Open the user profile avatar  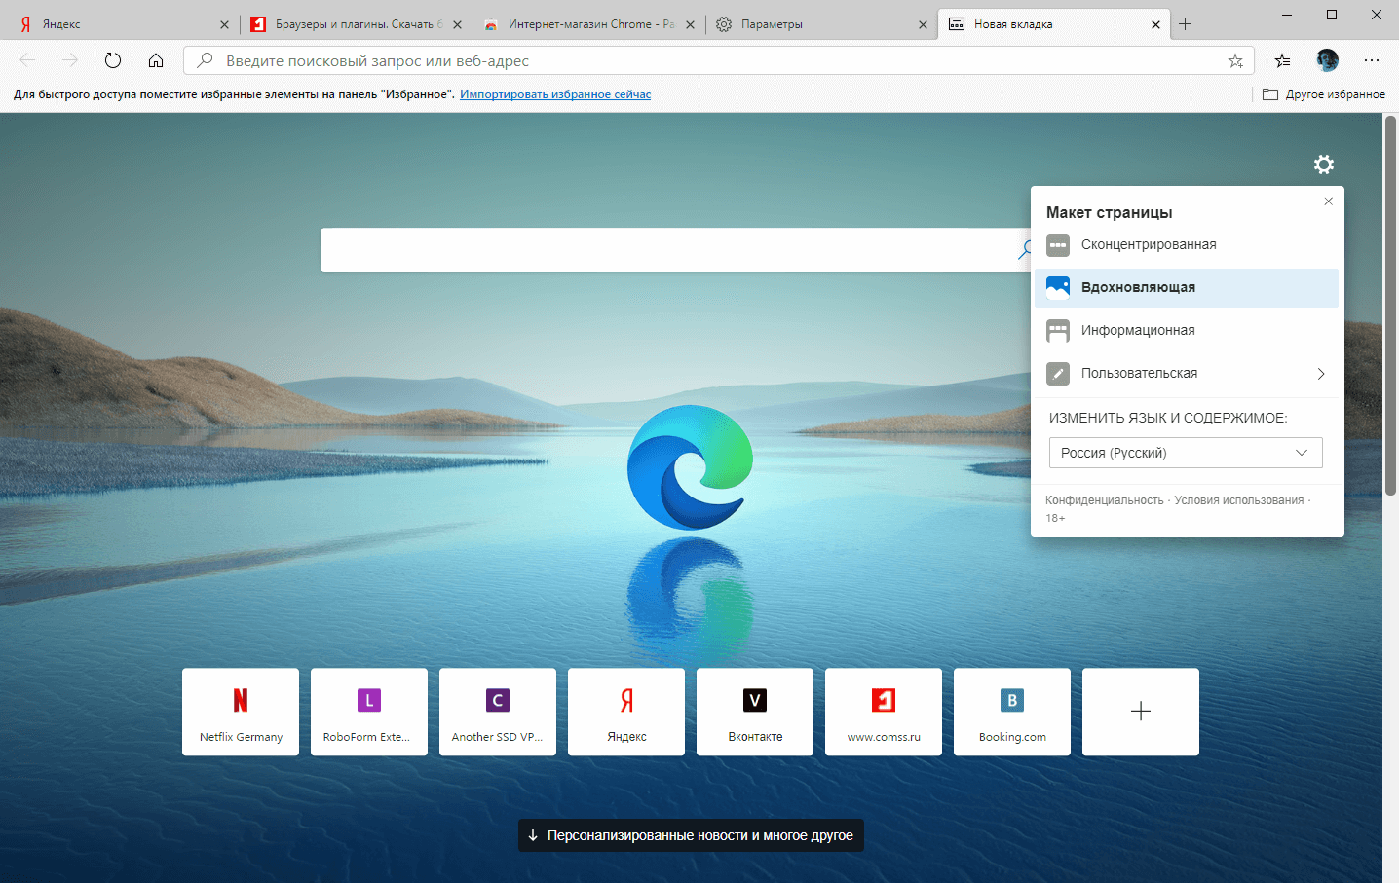(1327, 60)
